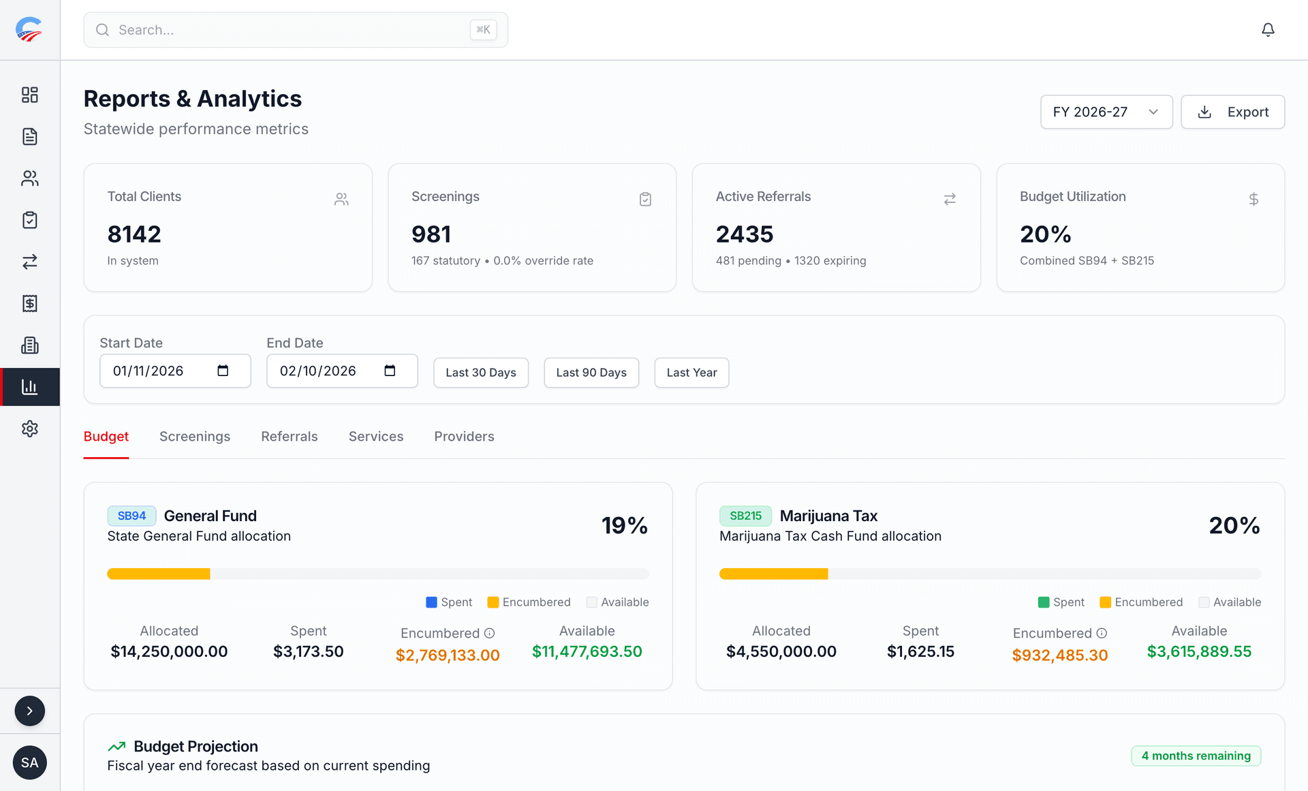Click the End Date field 02/10/2026
Screen dimensions: 1308x791
point(342,371)
